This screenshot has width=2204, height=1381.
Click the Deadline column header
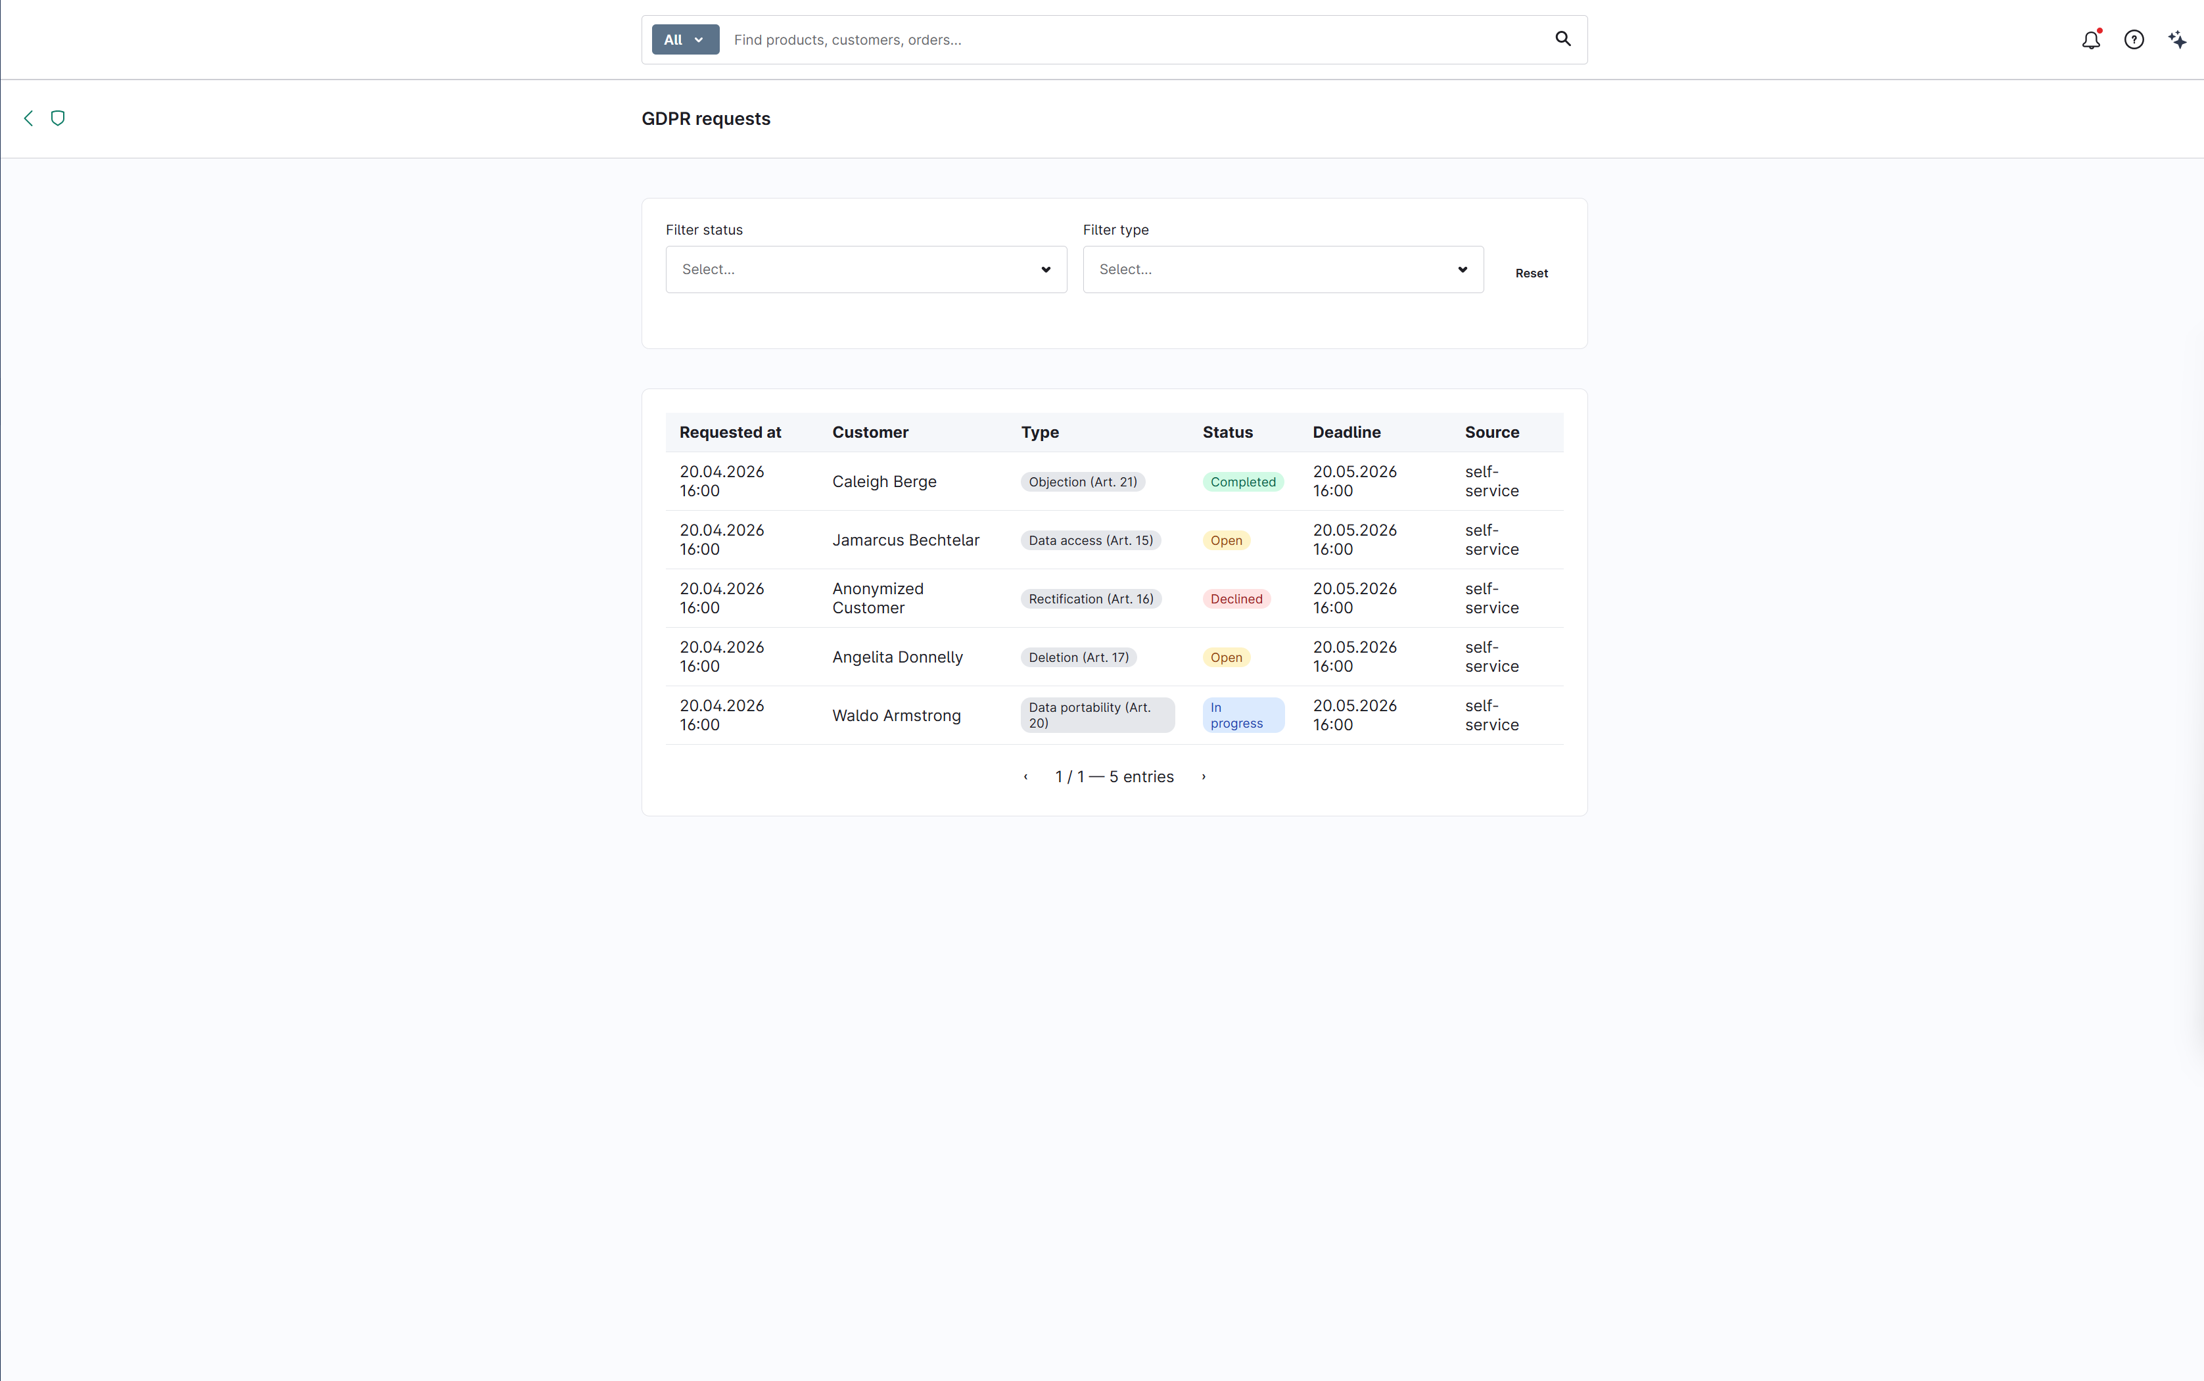(x=1346, y=432)
